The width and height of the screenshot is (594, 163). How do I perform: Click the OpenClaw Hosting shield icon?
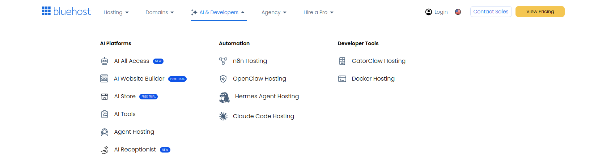pos(223,78)
